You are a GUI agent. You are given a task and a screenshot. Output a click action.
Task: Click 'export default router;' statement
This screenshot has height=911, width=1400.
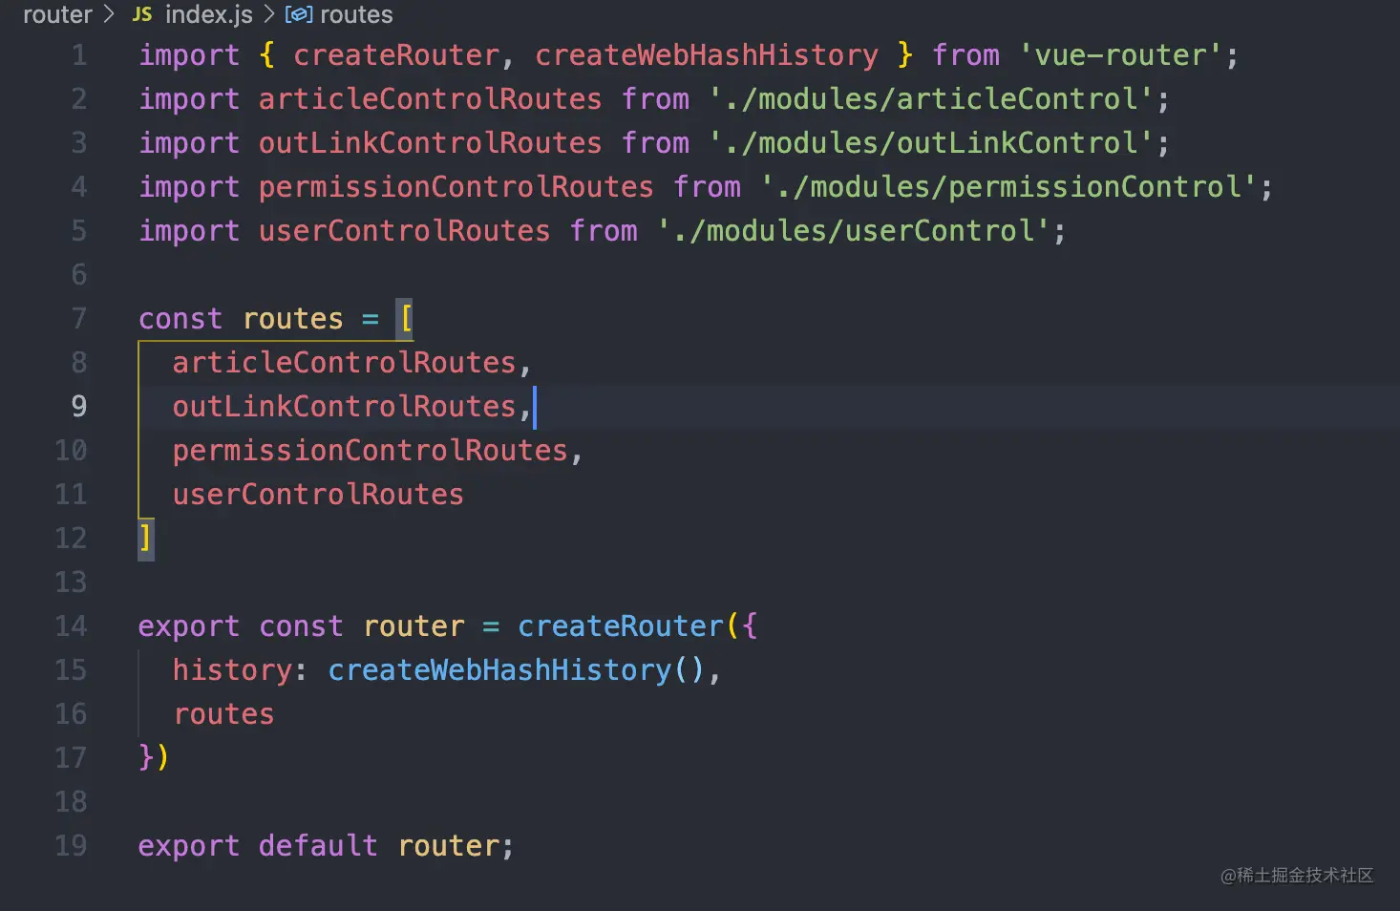coord(326,846)
